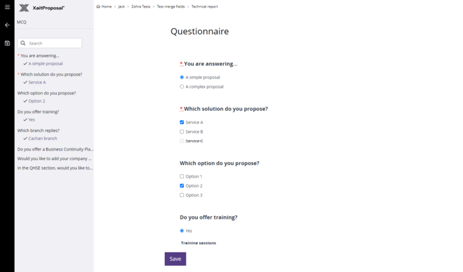463x272 pixels.
Task: Open Zohra Tests breadcrumb link
Action: [x=141, y=6]
